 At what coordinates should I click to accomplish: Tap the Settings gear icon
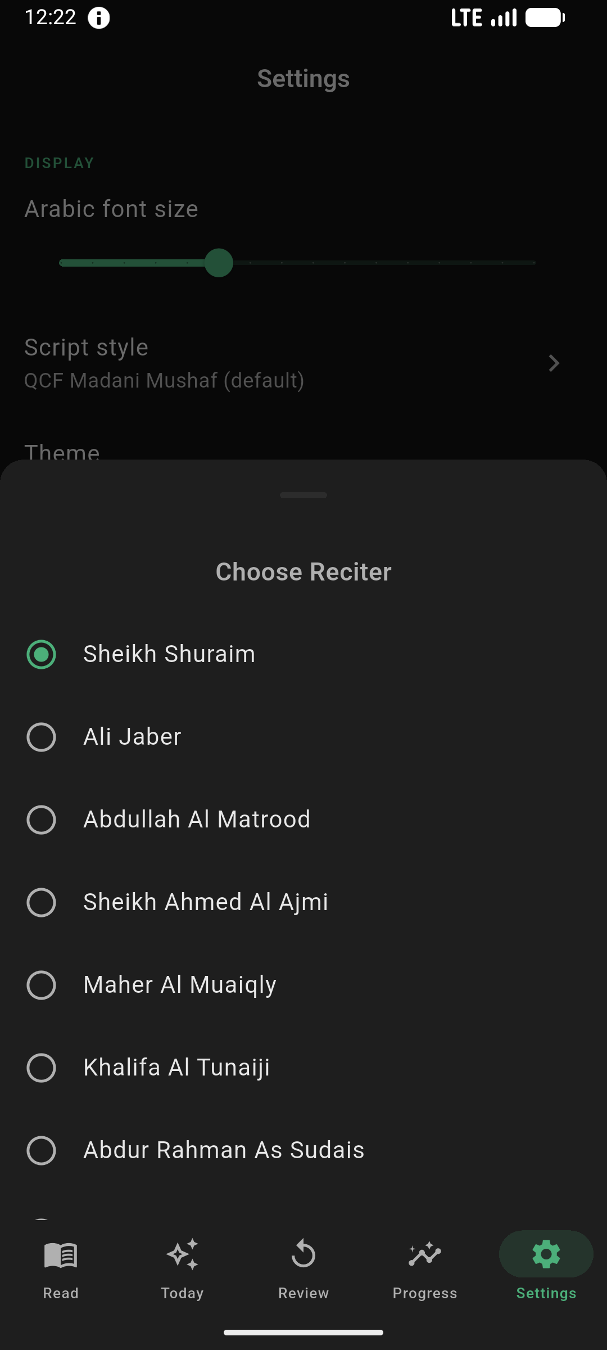[546, 1254]
